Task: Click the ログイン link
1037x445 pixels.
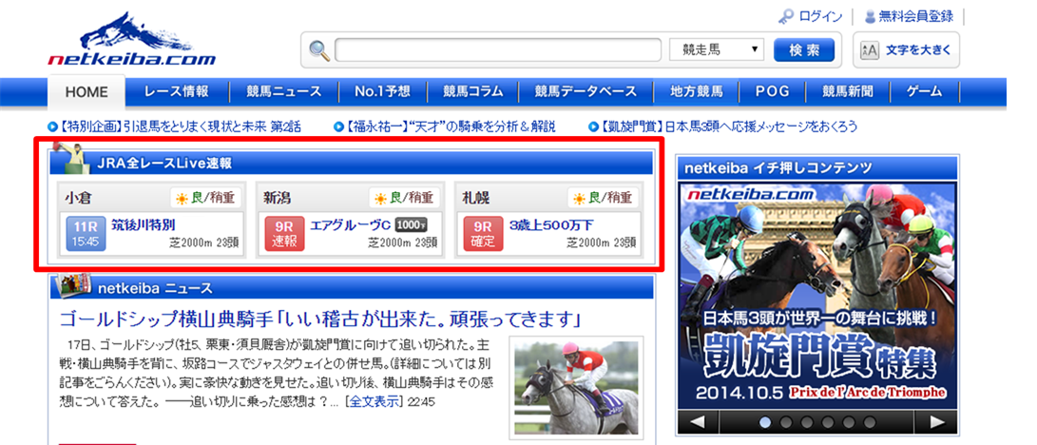Action: coord(820,16)
